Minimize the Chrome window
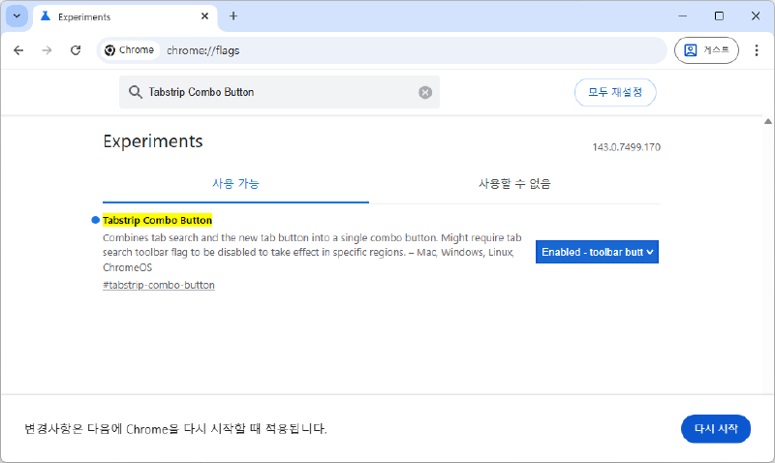This screenshot has height=463, width=775. pyautogui.click(x=683, y=16)
